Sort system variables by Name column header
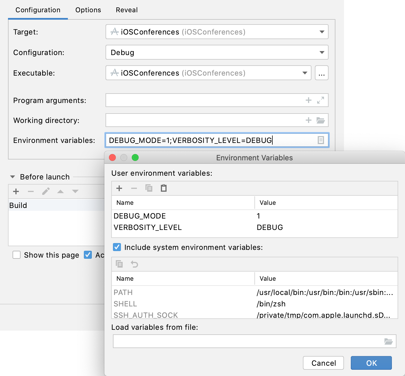The height and width of the screenshot is (376, 405). click(183, 278)
